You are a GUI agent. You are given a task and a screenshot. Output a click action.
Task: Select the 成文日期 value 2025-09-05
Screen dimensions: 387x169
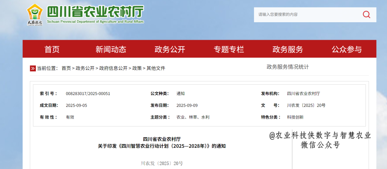(77, 105)
